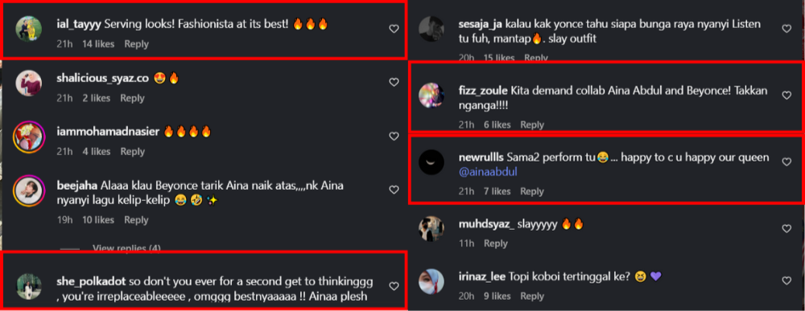Heart fizz_zoule's collab demand comment

(786, 96)
